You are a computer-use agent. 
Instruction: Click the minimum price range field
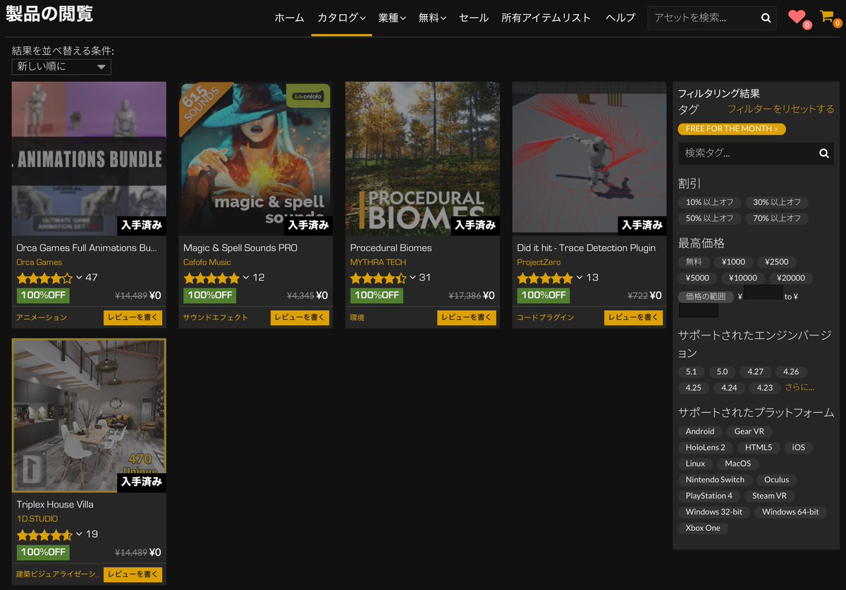tap(764, 293)
